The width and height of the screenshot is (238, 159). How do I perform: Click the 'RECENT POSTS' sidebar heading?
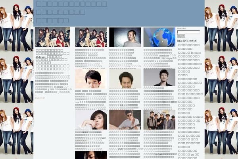187,41
